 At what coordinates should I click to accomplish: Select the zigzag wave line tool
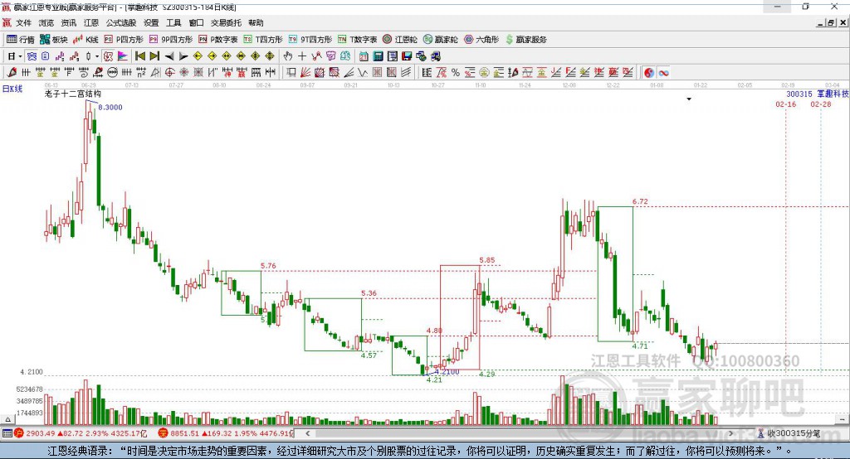tap(363, 73)
